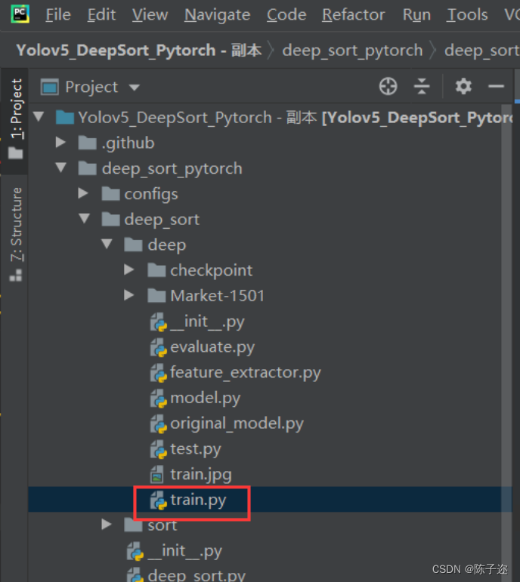Select the deep_sort folder icon
The width and height of the screenshot is (520, 582).
pos(110,220)
